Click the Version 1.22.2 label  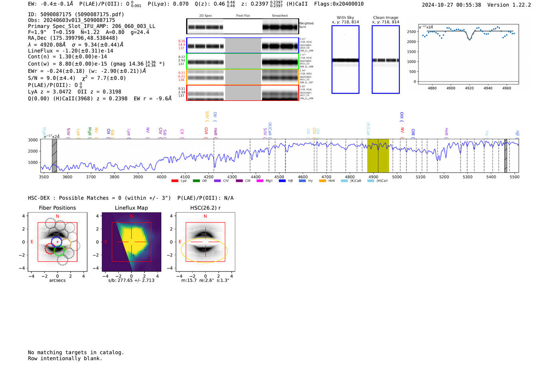click(509, 5)
